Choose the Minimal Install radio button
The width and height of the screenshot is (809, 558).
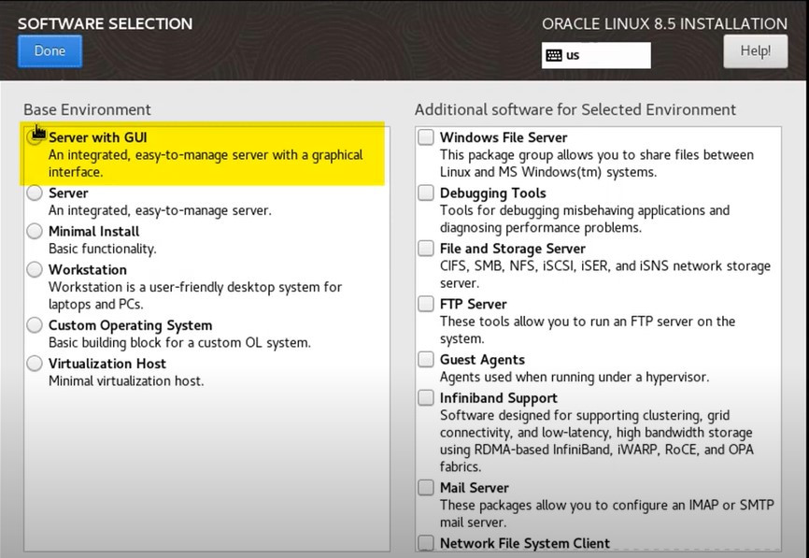(x=35, y=231)
